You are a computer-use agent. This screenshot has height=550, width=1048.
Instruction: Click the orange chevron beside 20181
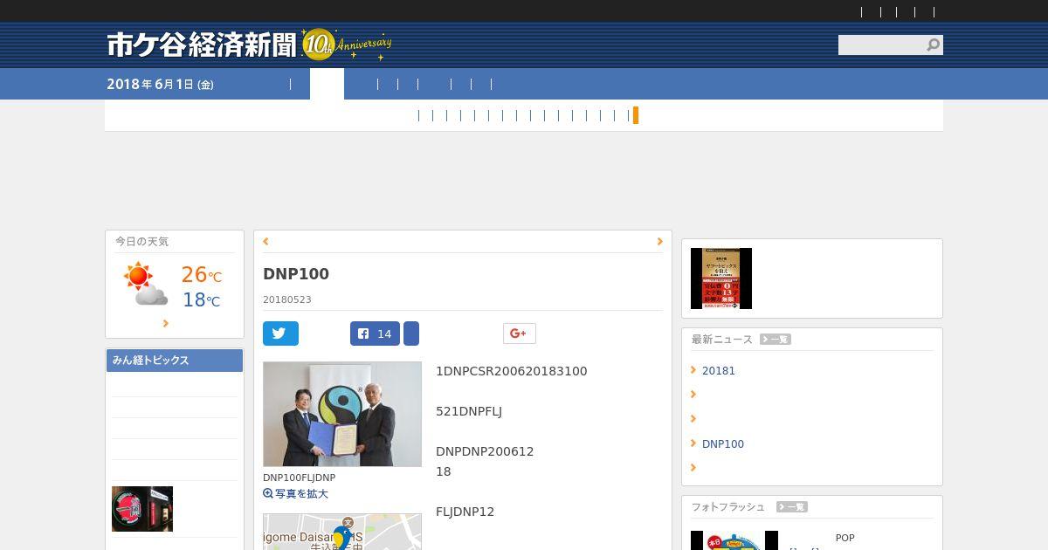(693, 370)
